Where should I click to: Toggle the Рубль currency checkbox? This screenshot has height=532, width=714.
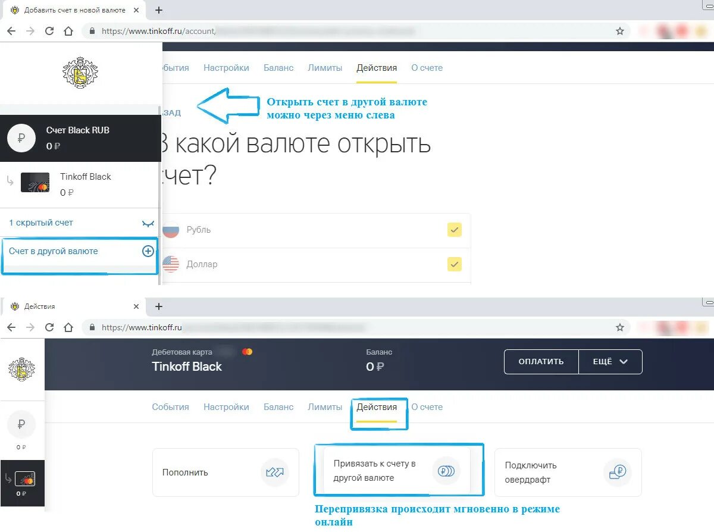pyautogui.click(x=455, y=230)
